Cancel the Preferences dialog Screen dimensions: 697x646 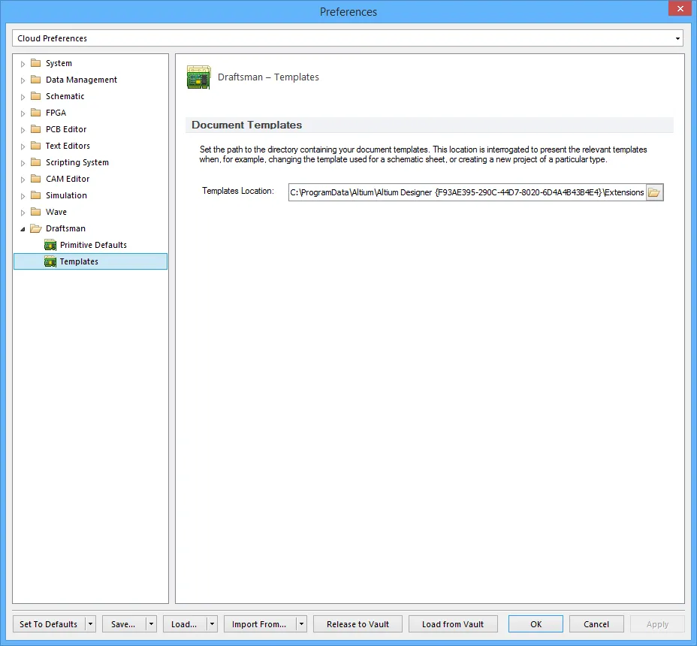(596, 624)
